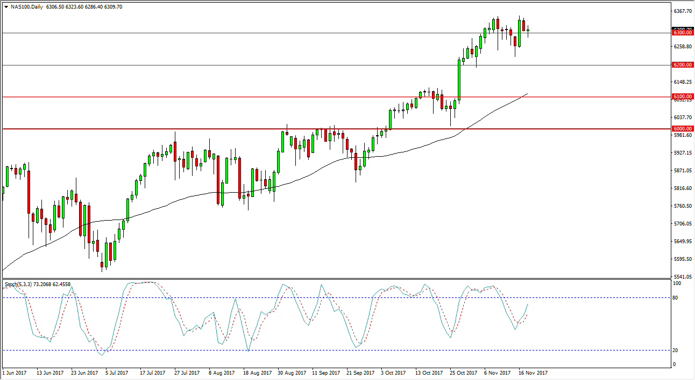Open the chart dropdown via the triangle arrow

point(5,8)
